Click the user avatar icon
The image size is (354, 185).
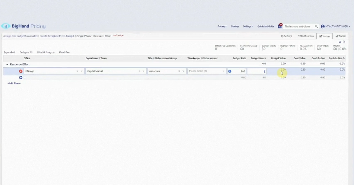322,26
